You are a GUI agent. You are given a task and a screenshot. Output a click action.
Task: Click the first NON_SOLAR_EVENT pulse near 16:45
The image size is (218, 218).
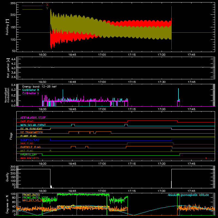pos(73,125)
